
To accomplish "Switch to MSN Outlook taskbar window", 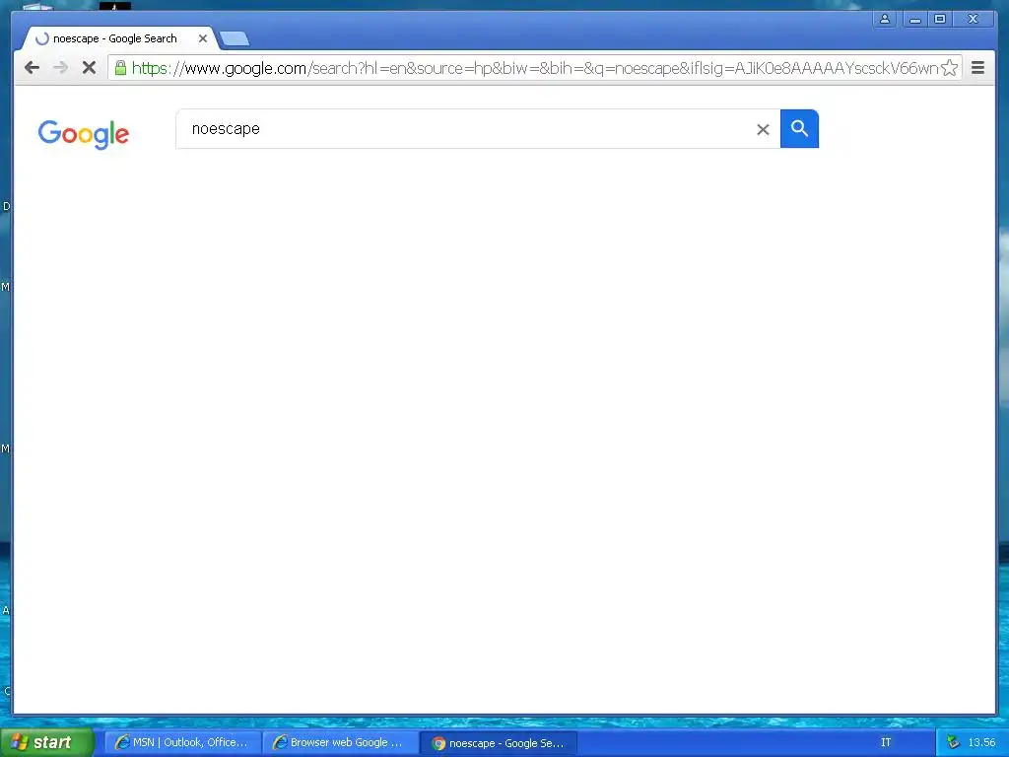I will (182, 742).
